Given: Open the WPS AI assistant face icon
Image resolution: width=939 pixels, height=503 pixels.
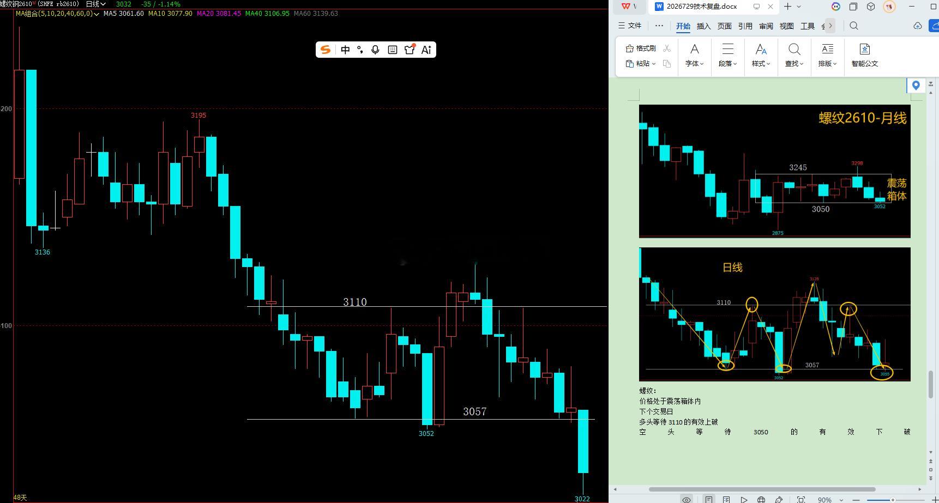Looking at the screenshot, I should pos(835,7).
